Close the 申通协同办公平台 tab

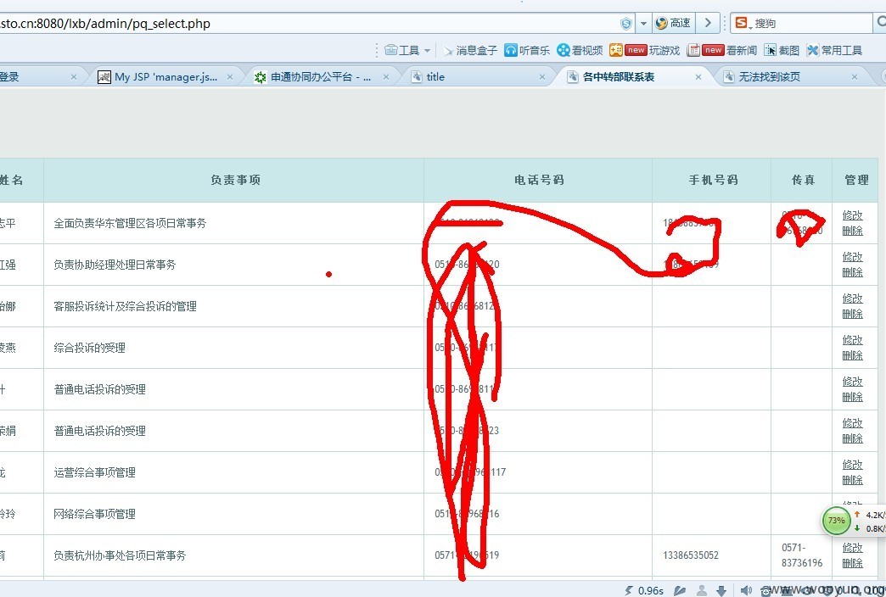coord(386,77)
